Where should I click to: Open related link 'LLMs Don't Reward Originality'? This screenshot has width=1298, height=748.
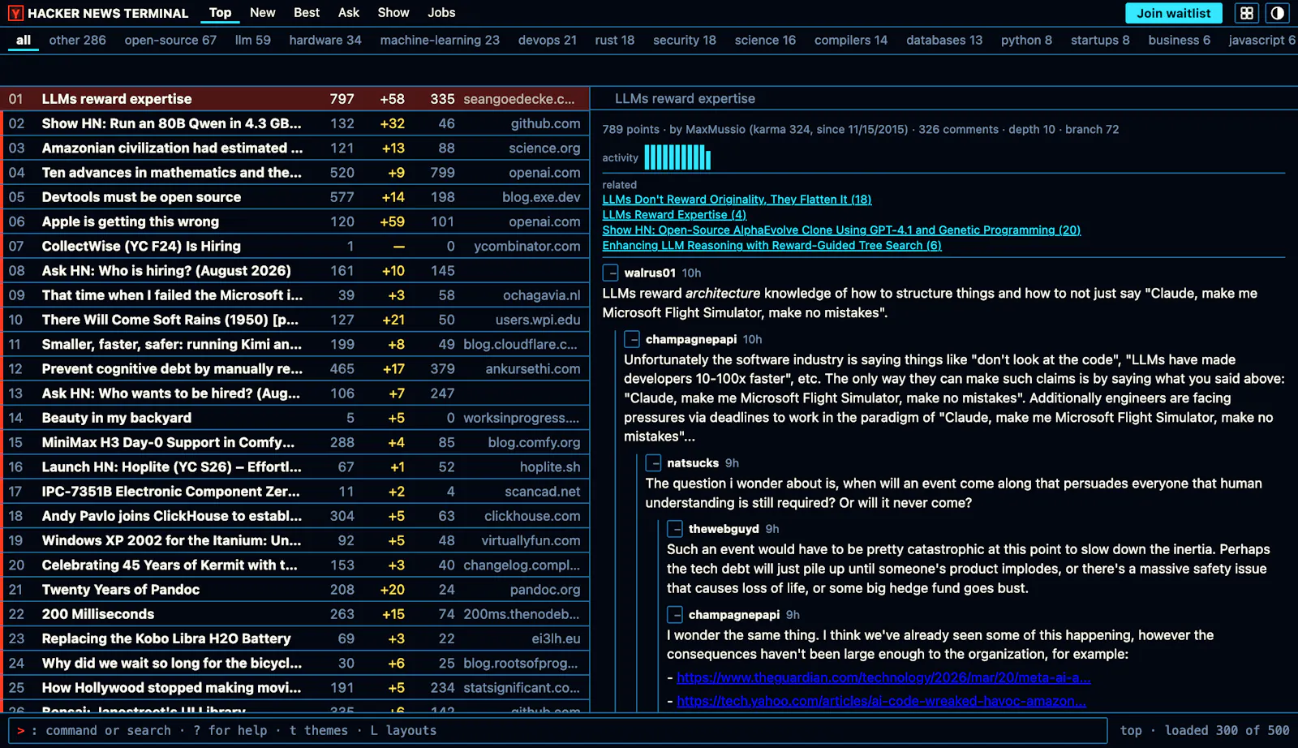(x=737, y=200)
